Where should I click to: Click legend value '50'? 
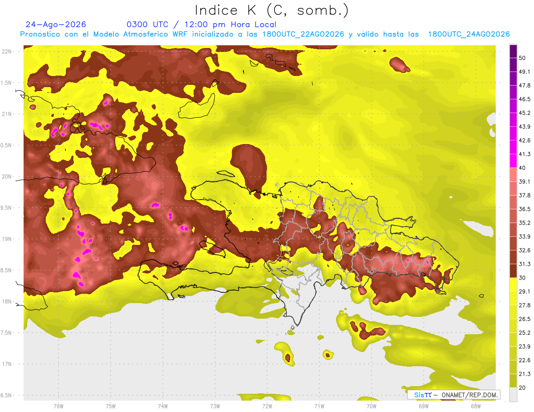[x=522, y=58]
